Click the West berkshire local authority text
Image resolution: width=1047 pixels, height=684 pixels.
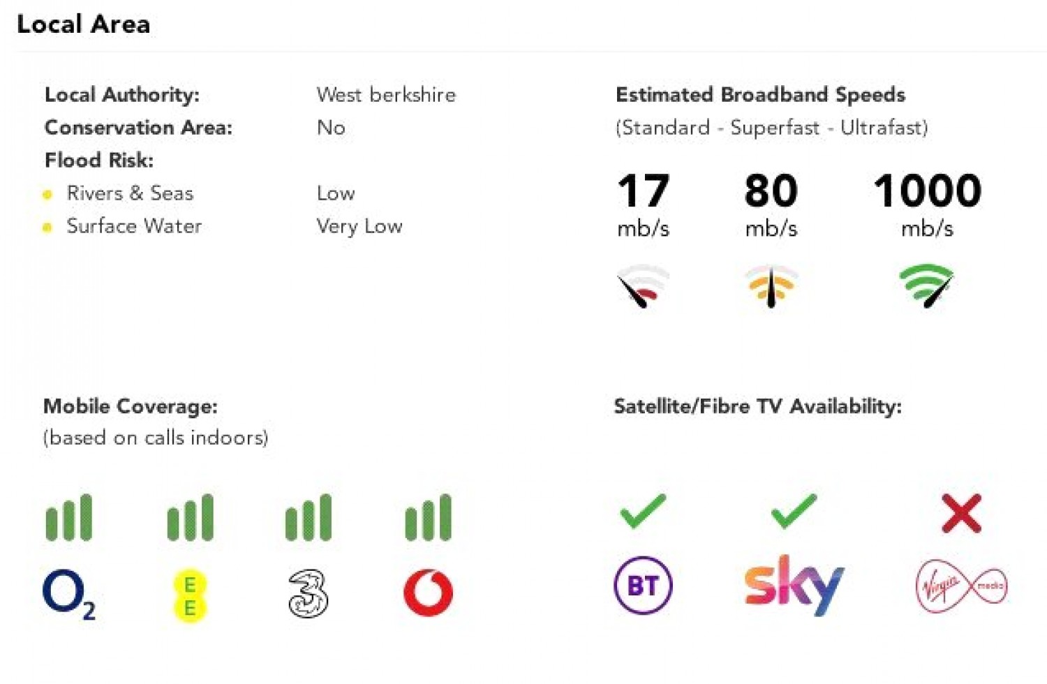(x=386, y=95)
